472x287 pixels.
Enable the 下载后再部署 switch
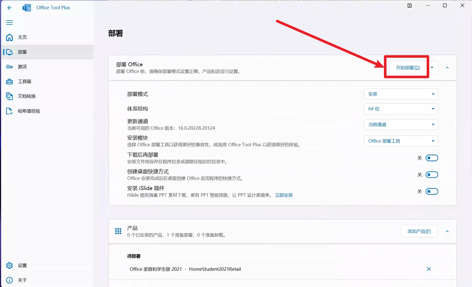coord(432,158)
